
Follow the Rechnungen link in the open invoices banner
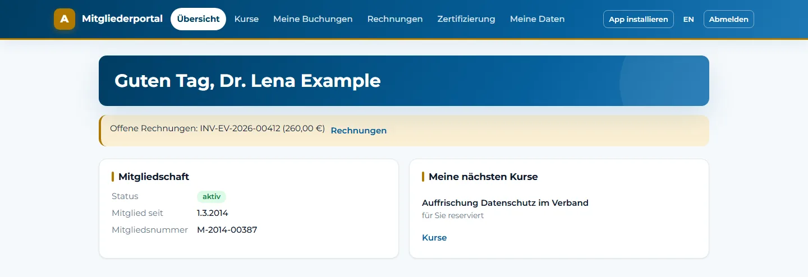[x=359, y=131]
